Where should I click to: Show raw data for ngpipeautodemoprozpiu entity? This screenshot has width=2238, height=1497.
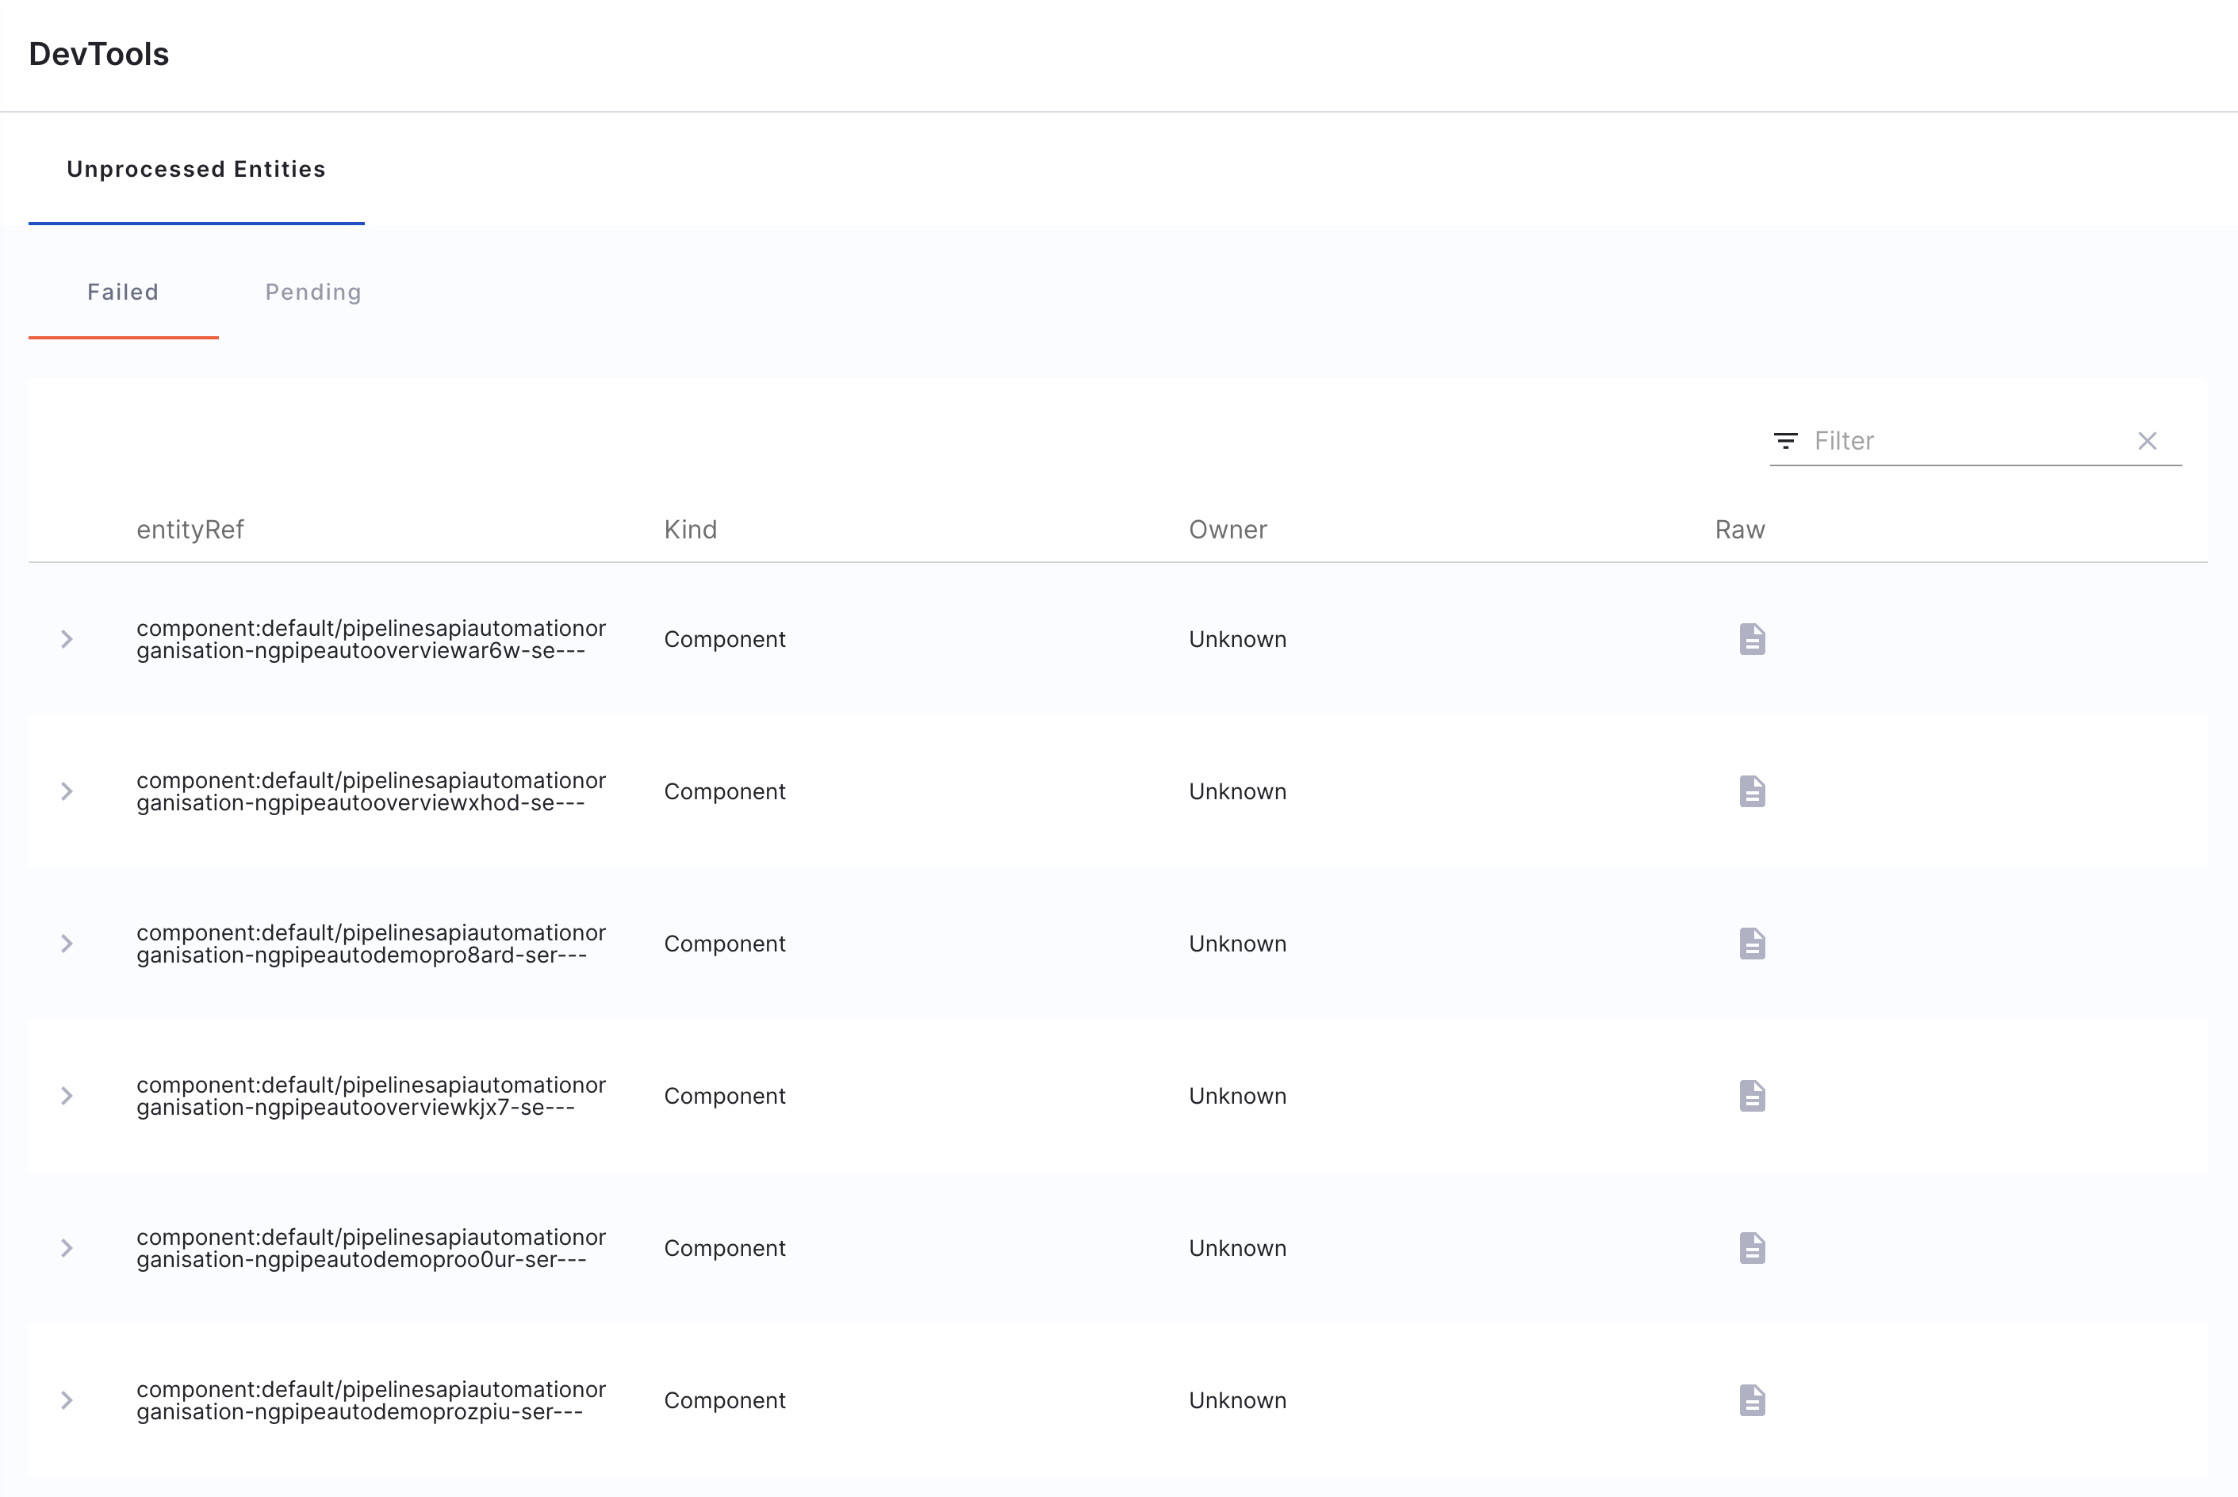(1751, 1400)
